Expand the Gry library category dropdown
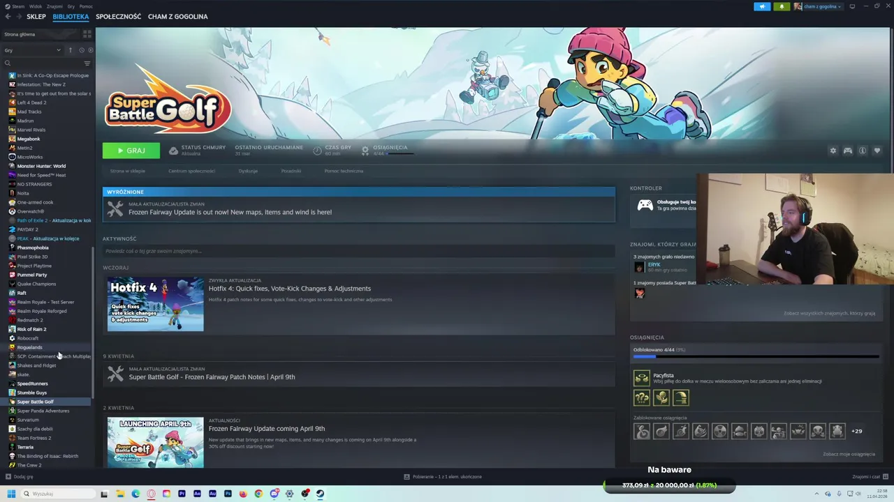This screenshot has height=502, width=894. pyautogui.click(x=33, y=50)
